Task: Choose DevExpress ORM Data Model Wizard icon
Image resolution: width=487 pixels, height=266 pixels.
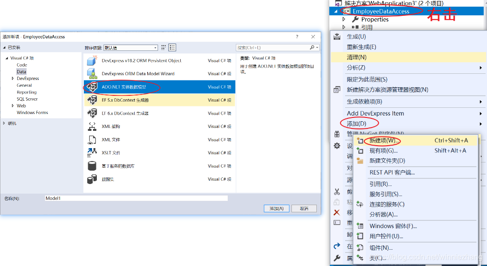Action: click(92, 73)
